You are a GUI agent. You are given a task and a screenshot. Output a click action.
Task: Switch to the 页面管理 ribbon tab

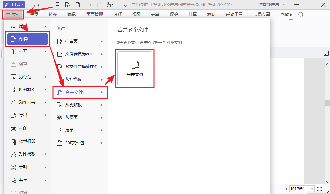(94, 14)
